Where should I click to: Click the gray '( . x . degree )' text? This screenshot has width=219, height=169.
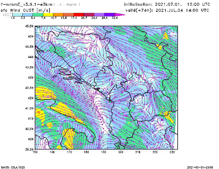coord(67,4)
